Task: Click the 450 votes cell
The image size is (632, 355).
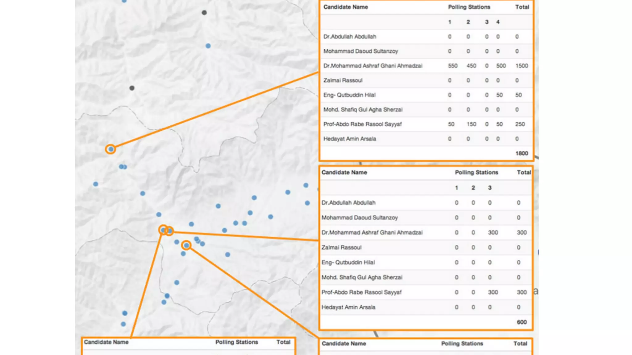Action: point(471,66)
